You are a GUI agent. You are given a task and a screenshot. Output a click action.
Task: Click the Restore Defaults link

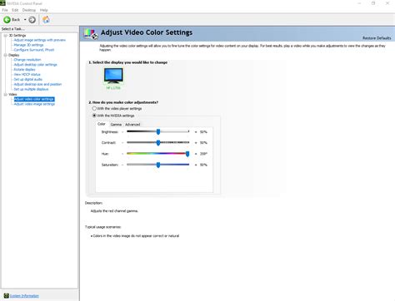(377, 38)
